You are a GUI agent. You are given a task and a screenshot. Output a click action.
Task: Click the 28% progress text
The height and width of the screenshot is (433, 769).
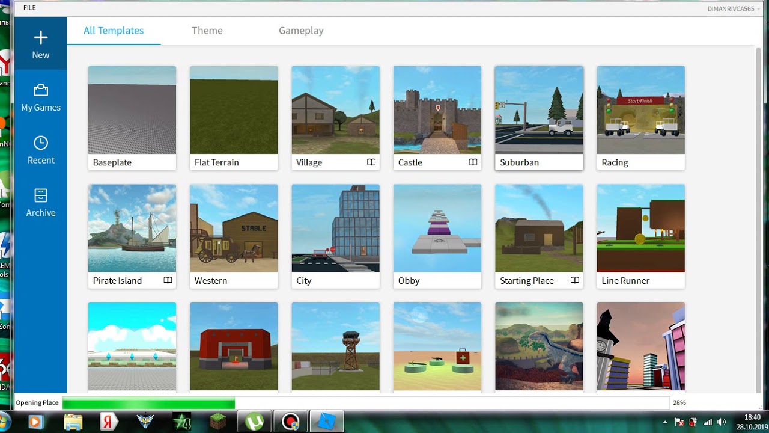click(x=679, y=403)
